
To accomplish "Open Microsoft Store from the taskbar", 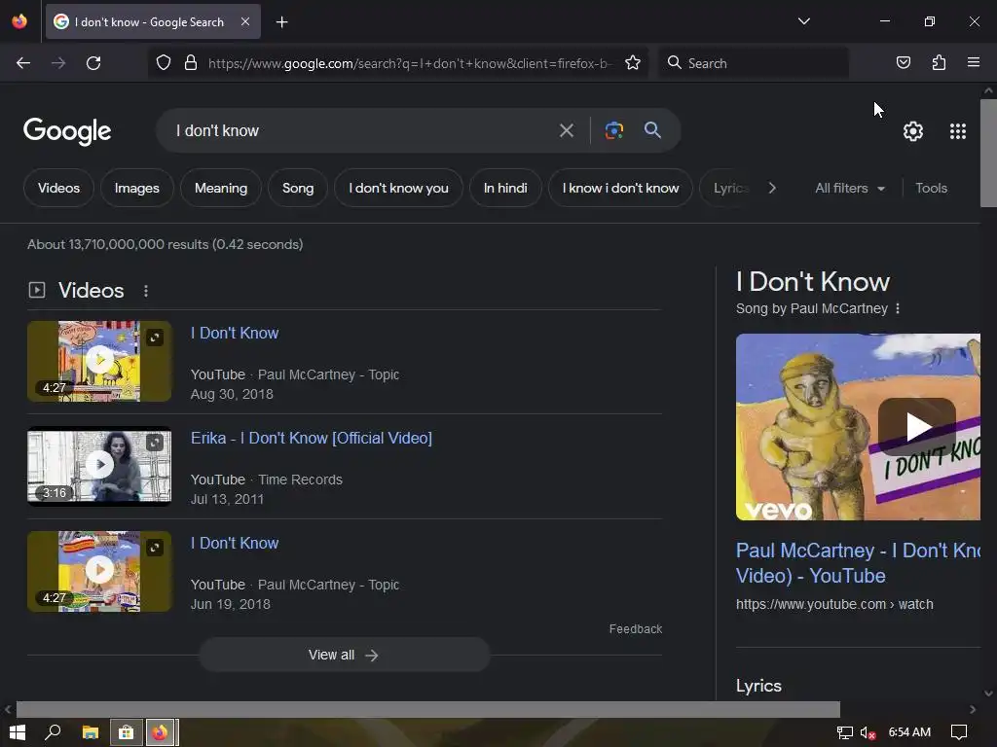I will pos(126,732).
